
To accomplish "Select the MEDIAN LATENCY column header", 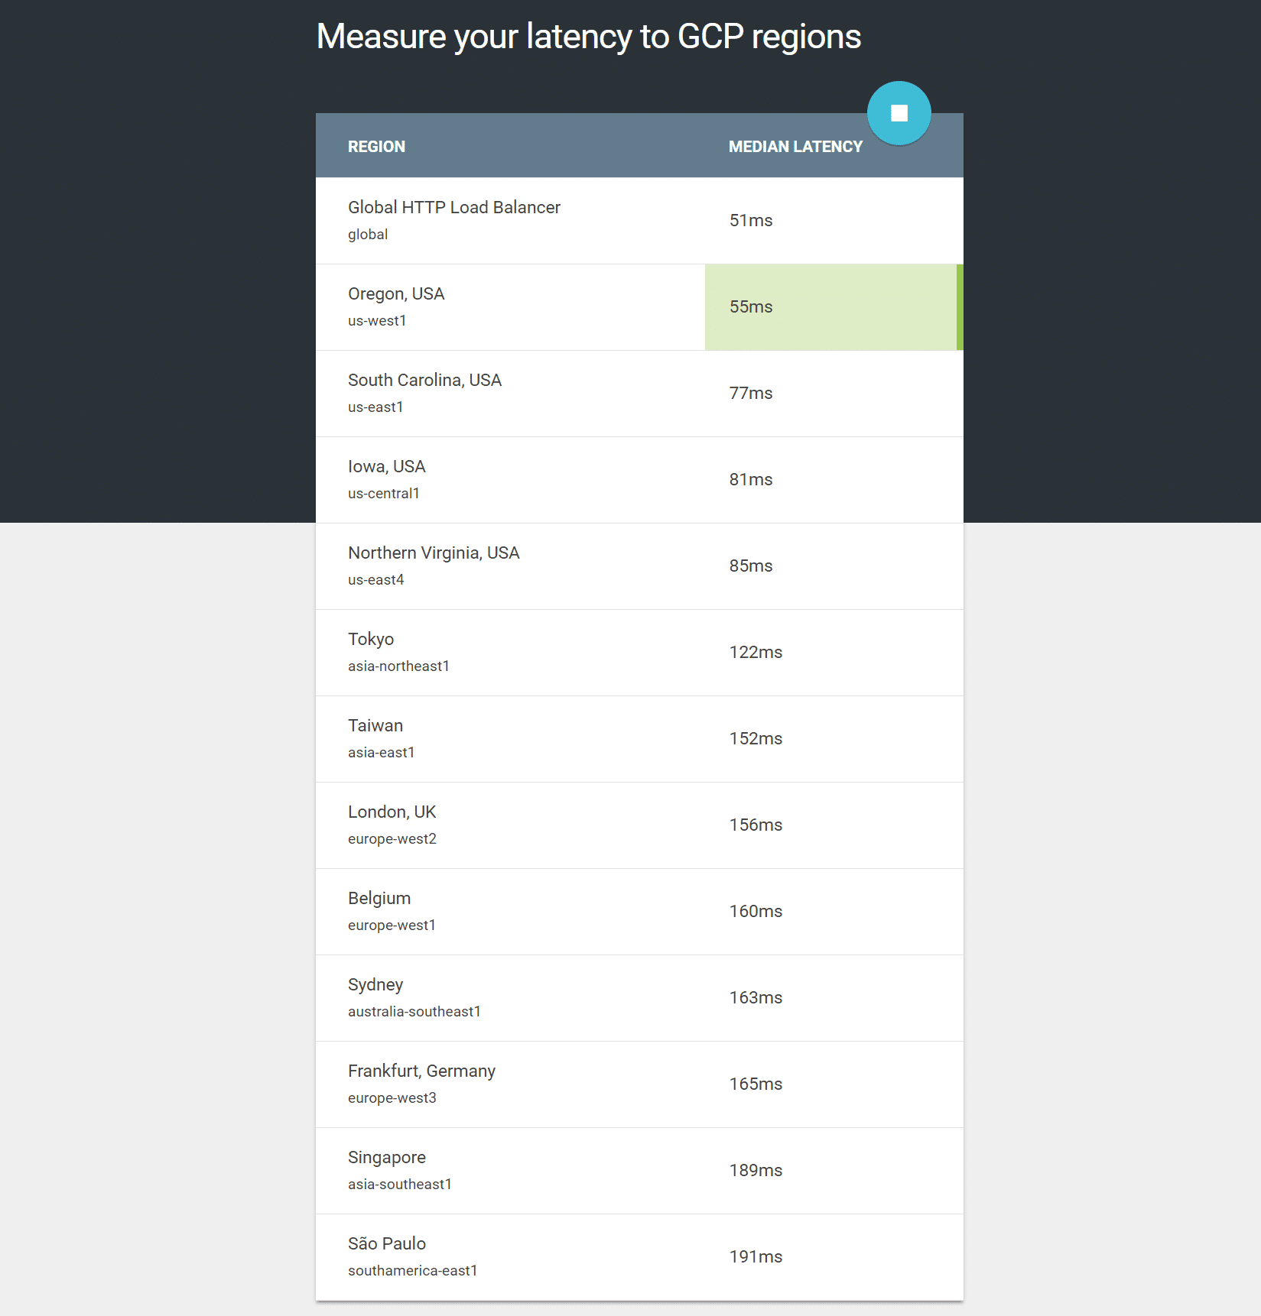I will 795,146.
